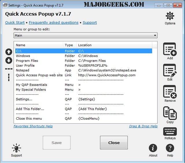
Task: Select the My QAP Esssentials menu row
Action: 32,85
